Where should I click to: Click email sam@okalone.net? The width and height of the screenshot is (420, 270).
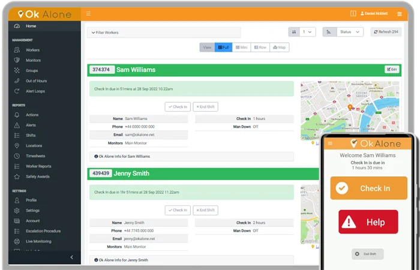tap(140, 135)
